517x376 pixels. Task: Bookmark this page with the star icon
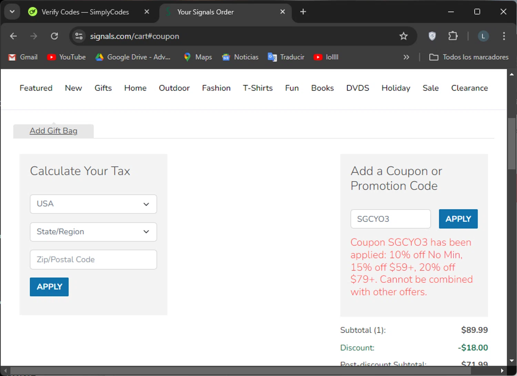403,36
